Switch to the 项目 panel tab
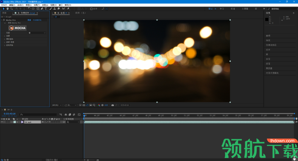 [4, 13]
